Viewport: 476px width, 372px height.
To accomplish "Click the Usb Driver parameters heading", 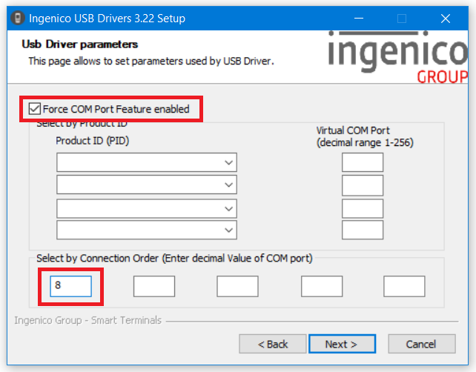I will coord(80,44).
